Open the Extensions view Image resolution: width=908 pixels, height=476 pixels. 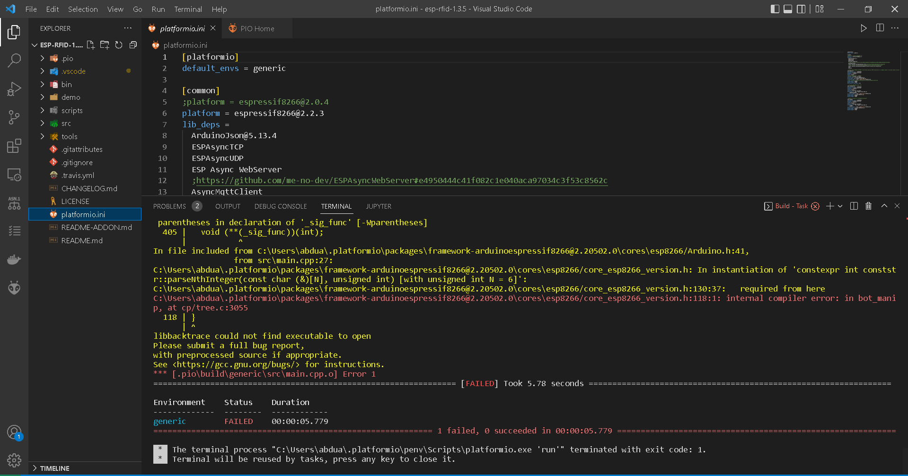[14, 146]
